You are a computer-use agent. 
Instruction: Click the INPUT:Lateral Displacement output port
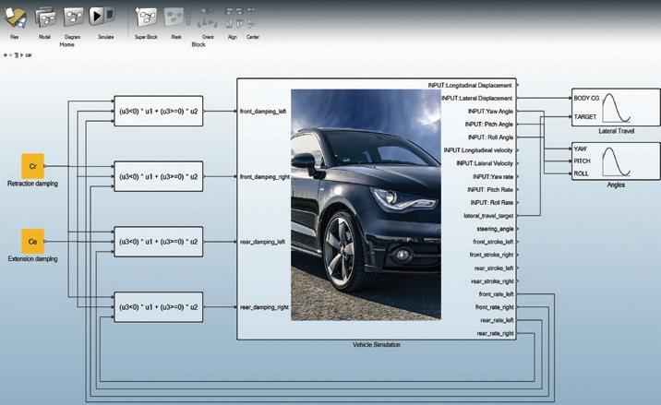coord(476,98)
